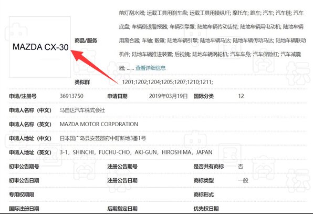The width and height of the screenshot is (313, 215).
Task: Select registration number 36913750
Action: click(71, 96)
